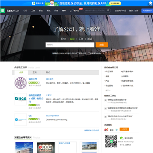Click 注册 in the header

(136, 11)
